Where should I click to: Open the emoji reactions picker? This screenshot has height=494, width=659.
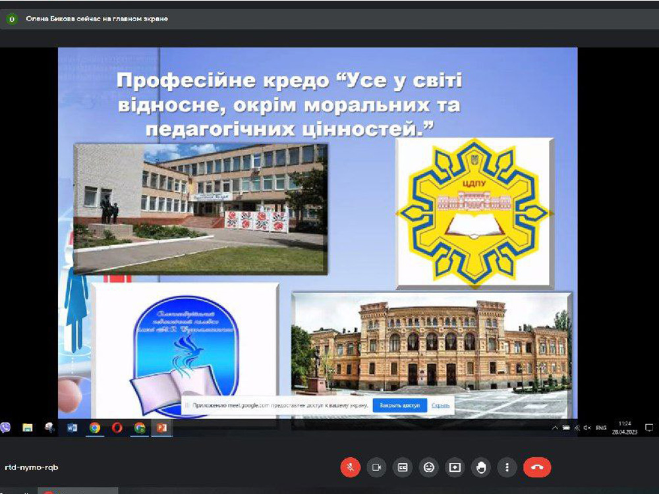pyautogui.click(x=429, y=467)
